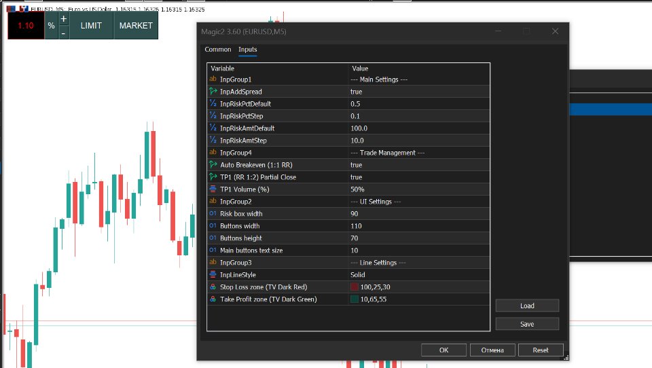Click the color icon beside Stop Loss zone
The height and width of the screenshot is (368, 652).
pos(213,287)
